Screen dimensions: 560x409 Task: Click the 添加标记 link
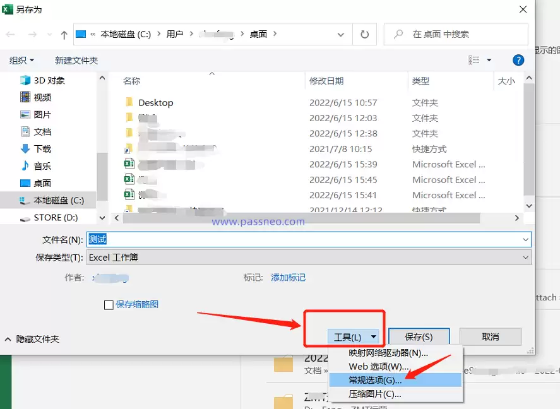(x=288, y=278)
